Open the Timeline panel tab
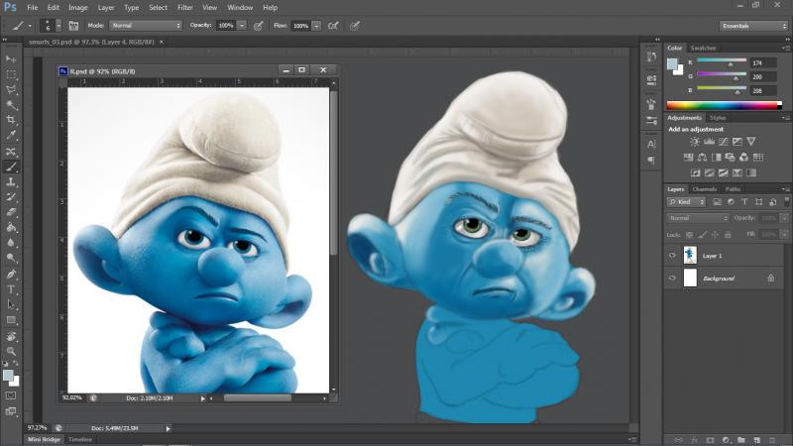The width and height of the screenshot is (793, 446). tap(80, 439)
